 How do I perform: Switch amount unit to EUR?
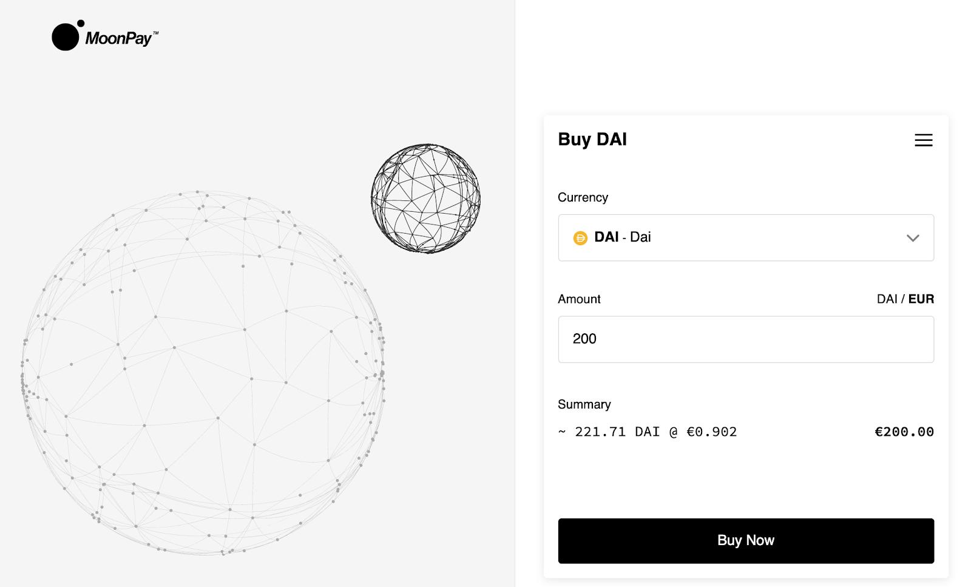pos(921,299)
